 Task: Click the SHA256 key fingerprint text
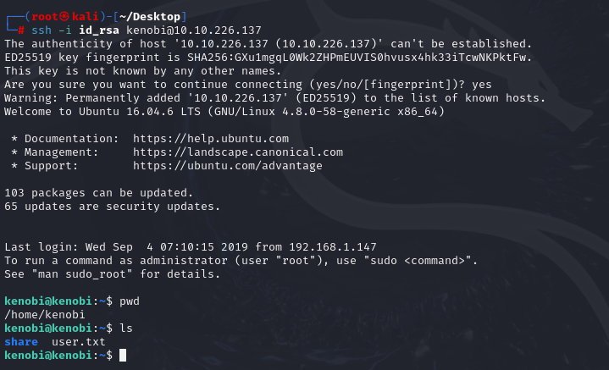[x=357, y=58]
